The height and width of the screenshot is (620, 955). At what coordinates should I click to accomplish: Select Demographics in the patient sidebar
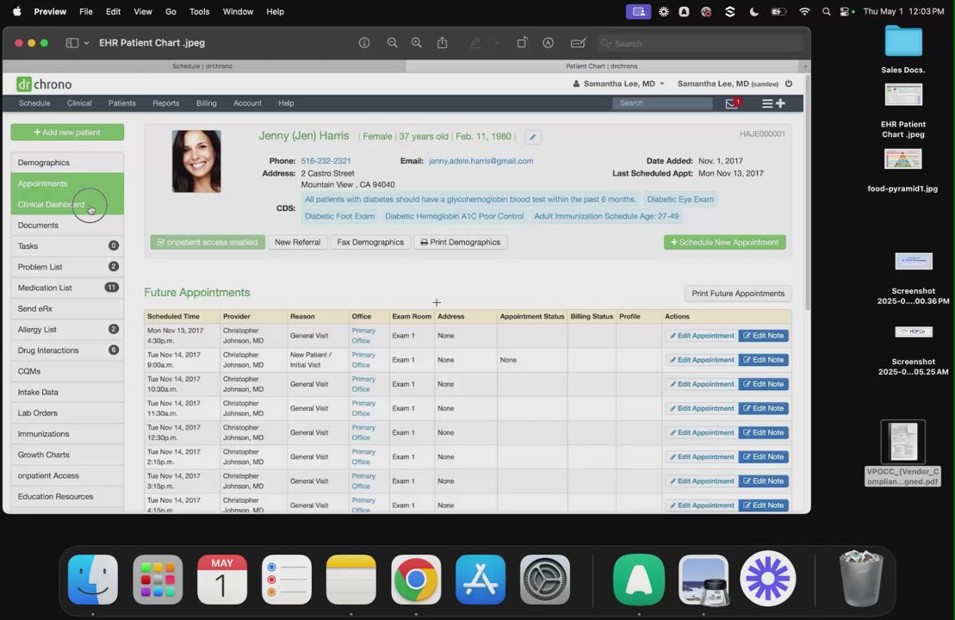[x=67, y=163]
